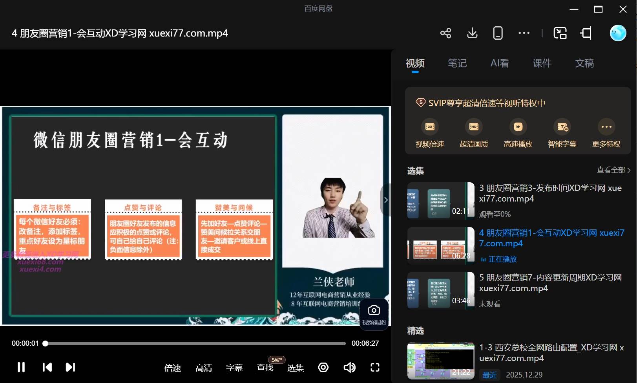
Task: Toggle fullscreen mode
Action: (x=375, y=367)
